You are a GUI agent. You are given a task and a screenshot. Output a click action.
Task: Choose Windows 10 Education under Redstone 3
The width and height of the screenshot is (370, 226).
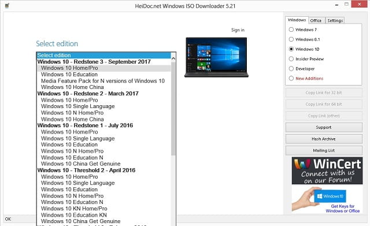coord(104,75)
